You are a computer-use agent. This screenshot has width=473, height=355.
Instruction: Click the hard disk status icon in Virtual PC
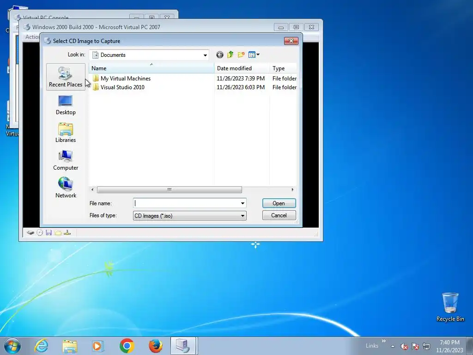point(30,233)
